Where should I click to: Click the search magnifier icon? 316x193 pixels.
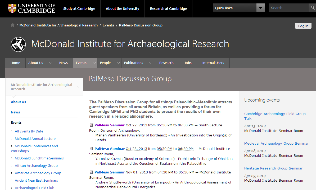[x=313, y=8]
